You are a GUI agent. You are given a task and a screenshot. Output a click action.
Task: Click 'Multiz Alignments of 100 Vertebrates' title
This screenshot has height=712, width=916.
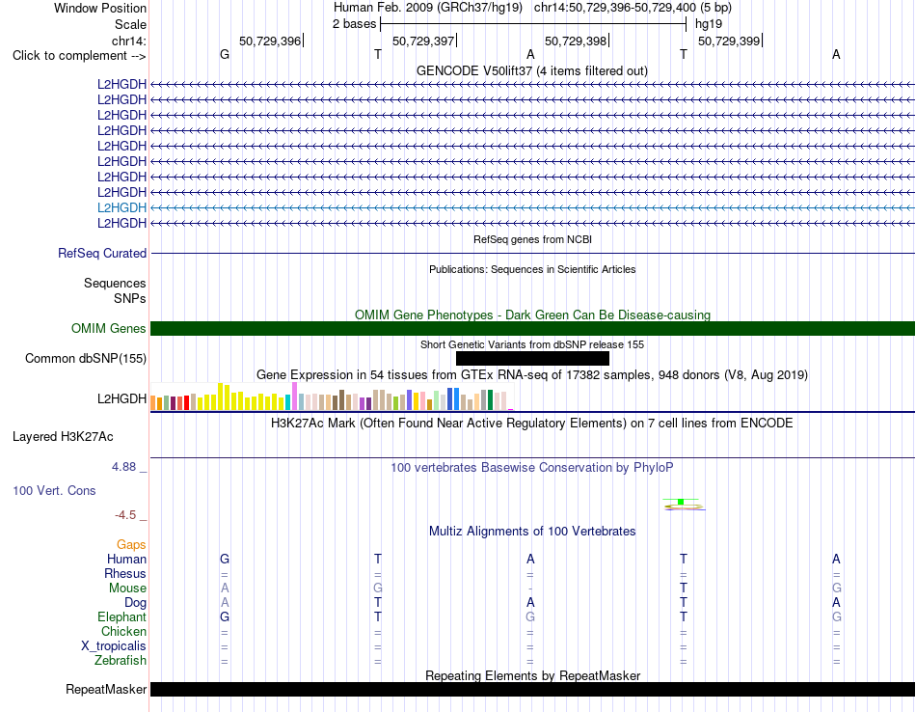[532, 531]
